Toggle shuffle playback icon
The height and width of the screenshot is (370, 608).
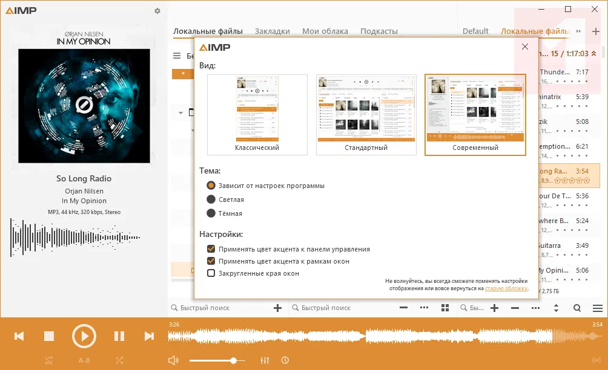pos(119,360)
